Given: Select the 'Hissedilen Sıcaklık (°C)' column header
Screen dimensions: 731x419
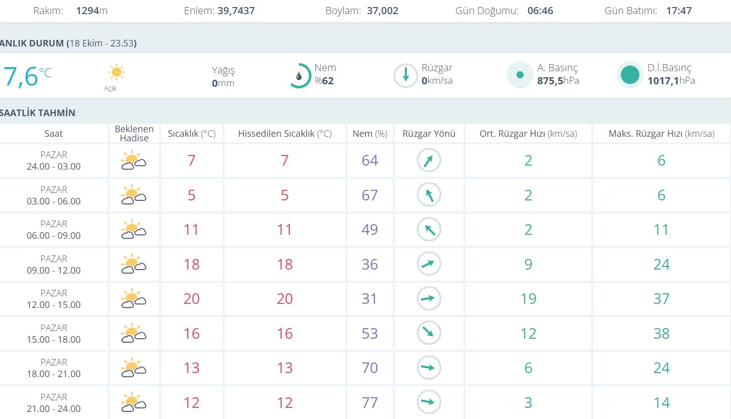Looking at the screenshot, I should click(285, 134).
